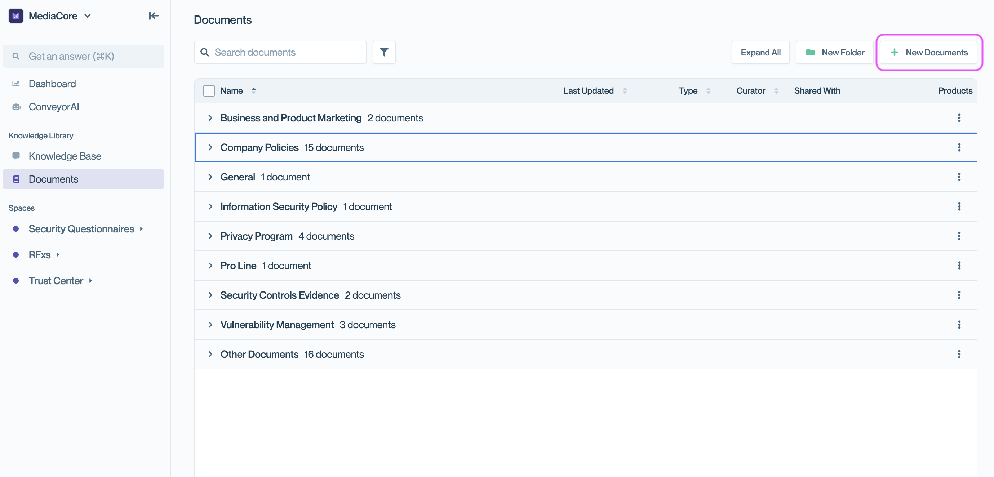The image size is (994, 477).
Task: Expand the Security Questionnaires space
Action: [141, 229]
